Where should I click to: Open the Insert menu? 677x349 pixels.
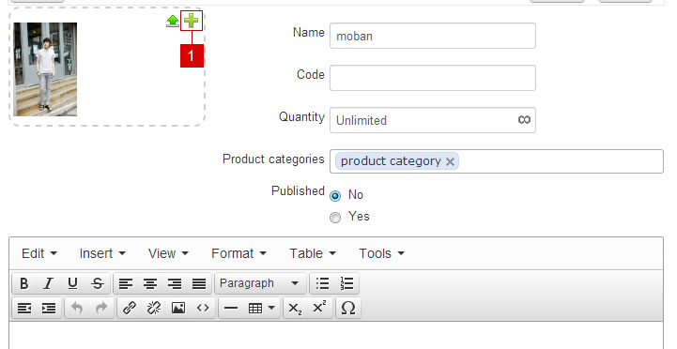click(102, 253)
